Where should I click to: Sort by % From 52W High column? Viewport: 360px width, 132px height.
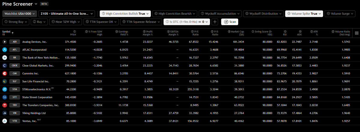[94, 33]
